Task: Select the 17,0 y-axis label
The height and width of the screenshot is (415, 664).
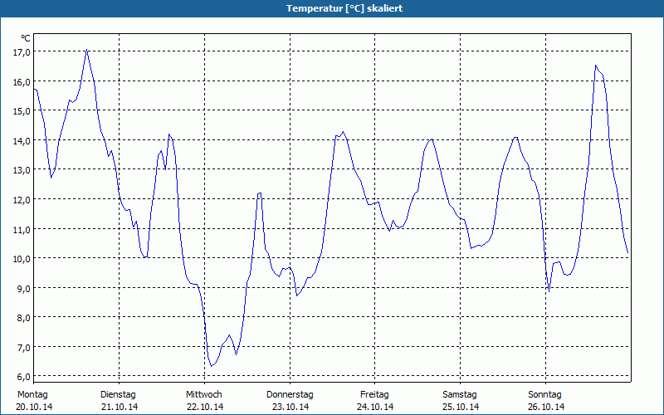Action: coord(22,51)
